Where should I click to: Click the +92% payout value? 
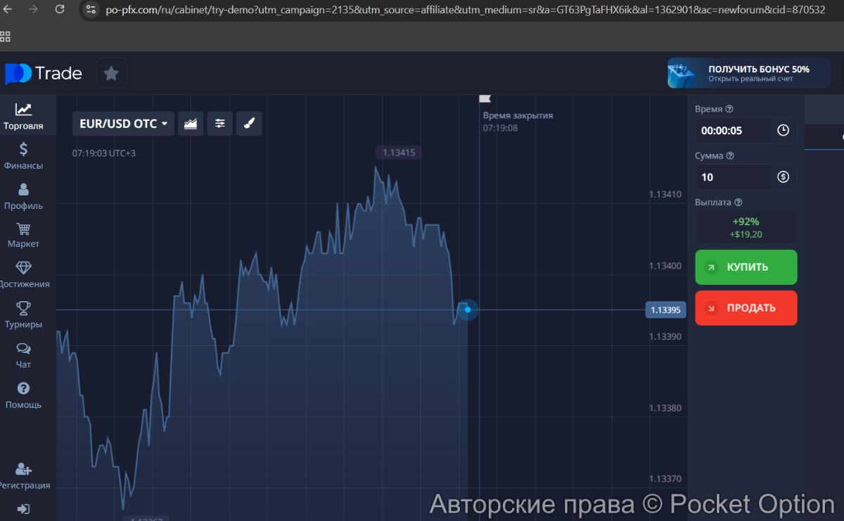click(746, 221)
